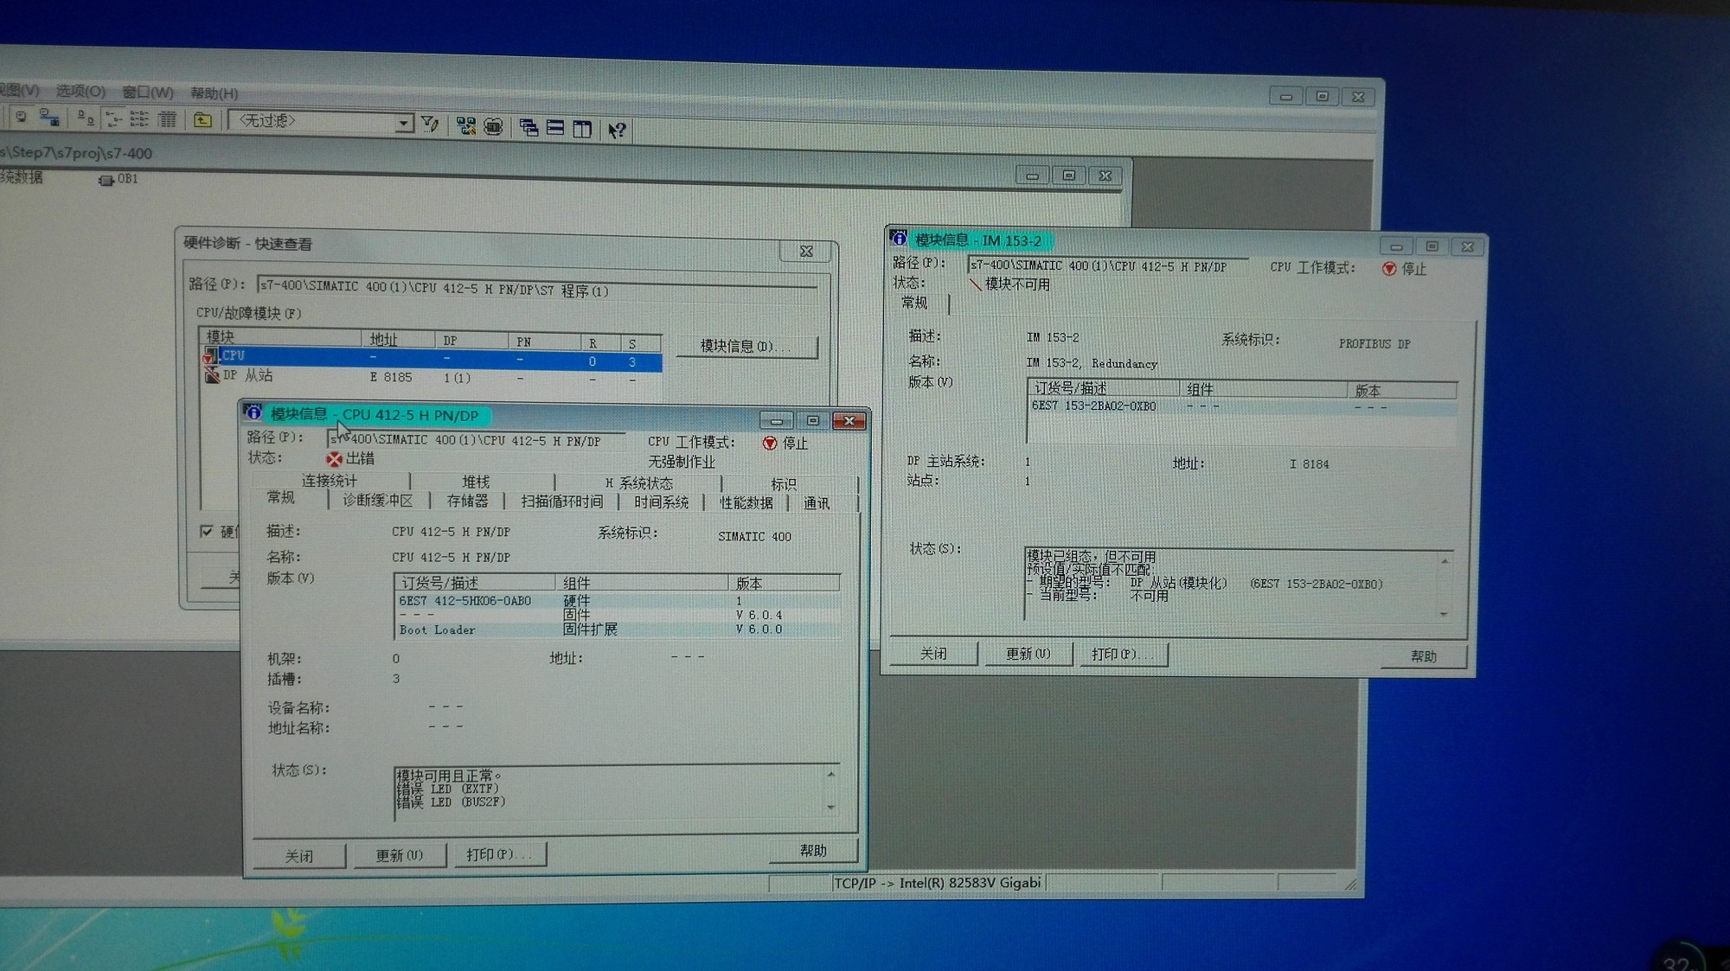Click the 模块信息 button in hardware diagnostics
Image resolution: width=1730 pixels, height=971 pixels.
click(746, 346)
